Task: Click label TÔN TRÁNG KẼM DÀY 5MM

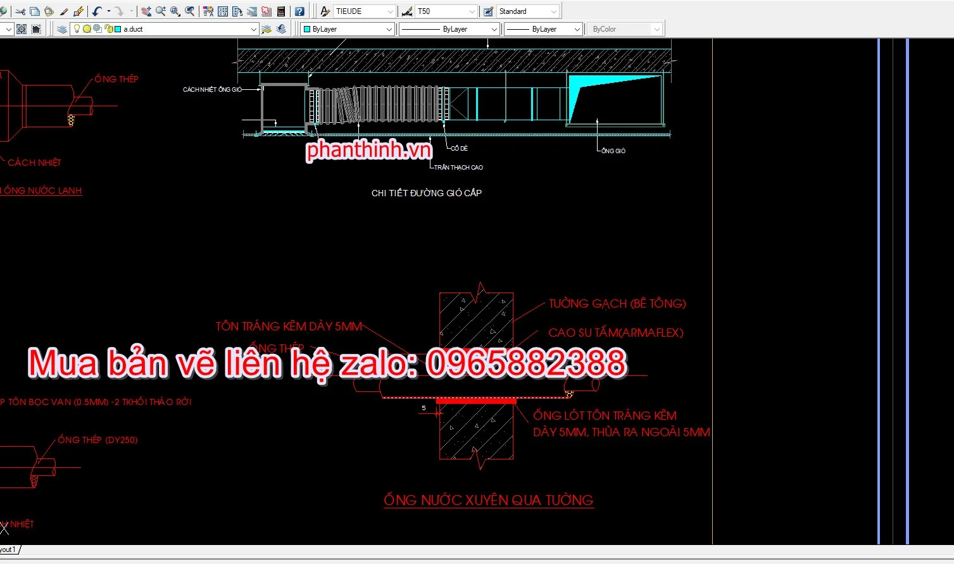Action: pyautogui.click(x=289, y=327)
